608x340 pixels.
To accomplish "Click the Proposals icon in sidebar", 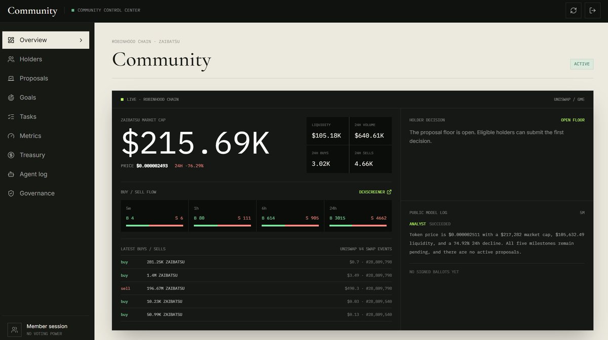I will (11, 79).
